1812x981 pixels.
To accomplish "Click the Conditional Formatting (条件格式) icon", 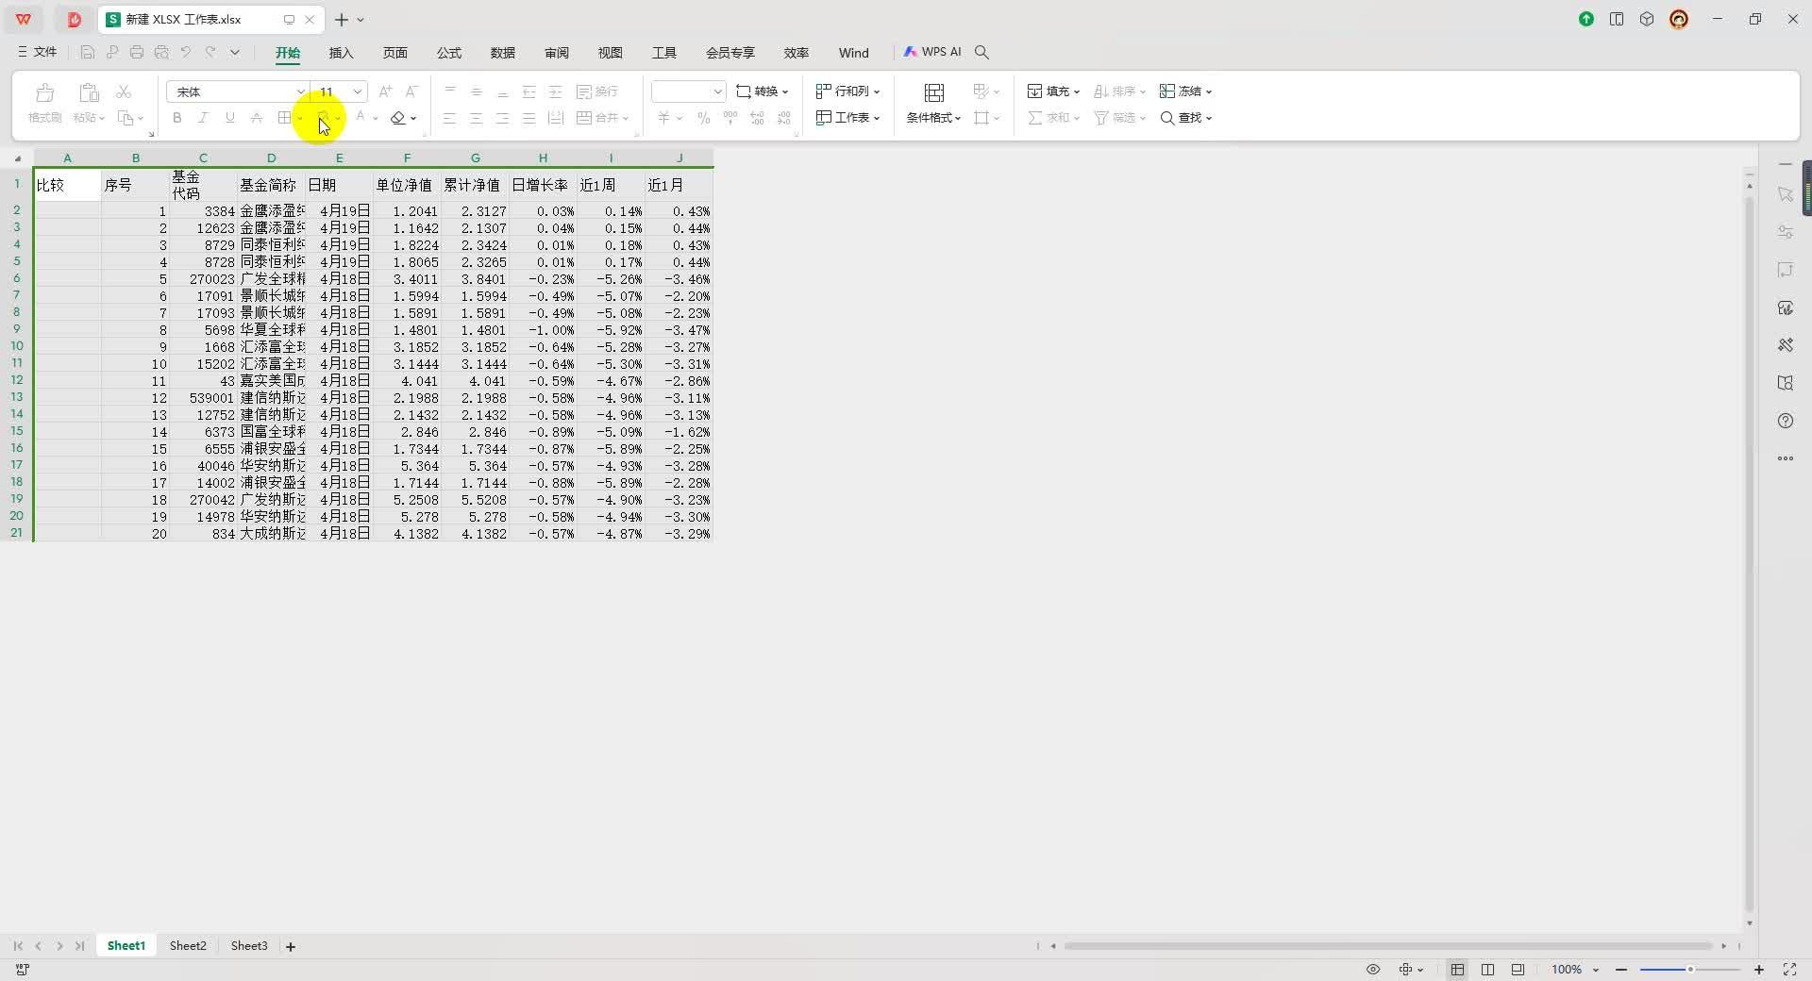I will pyautogui.click(x=933, y=92).
